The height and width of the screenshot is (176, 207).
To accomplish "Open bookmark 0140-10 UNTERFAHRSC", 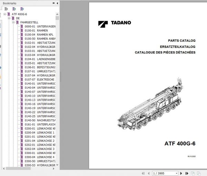I will pyautogui.click(x=40, y=96).
